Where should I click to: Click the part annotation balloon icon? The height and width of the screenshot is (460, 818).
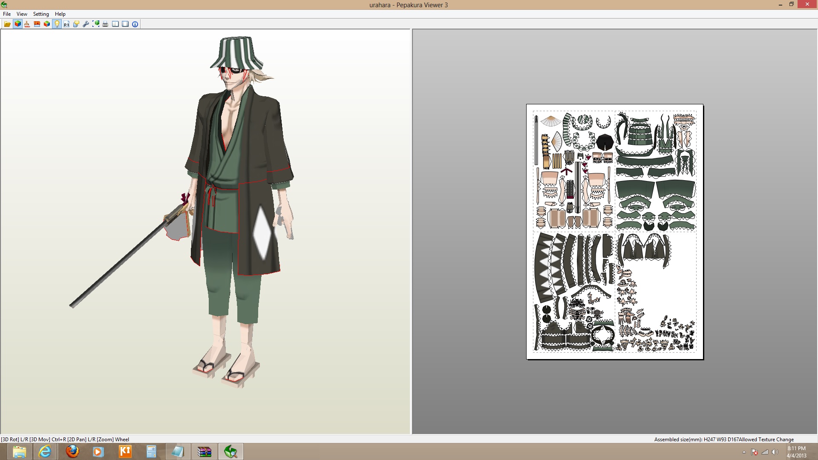(76, 24)
